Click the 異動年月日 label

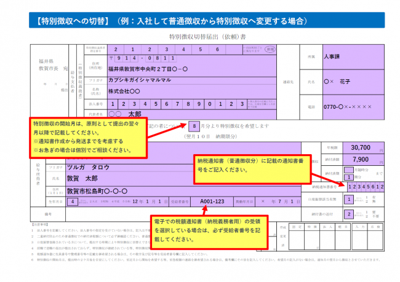coord(244,202)
